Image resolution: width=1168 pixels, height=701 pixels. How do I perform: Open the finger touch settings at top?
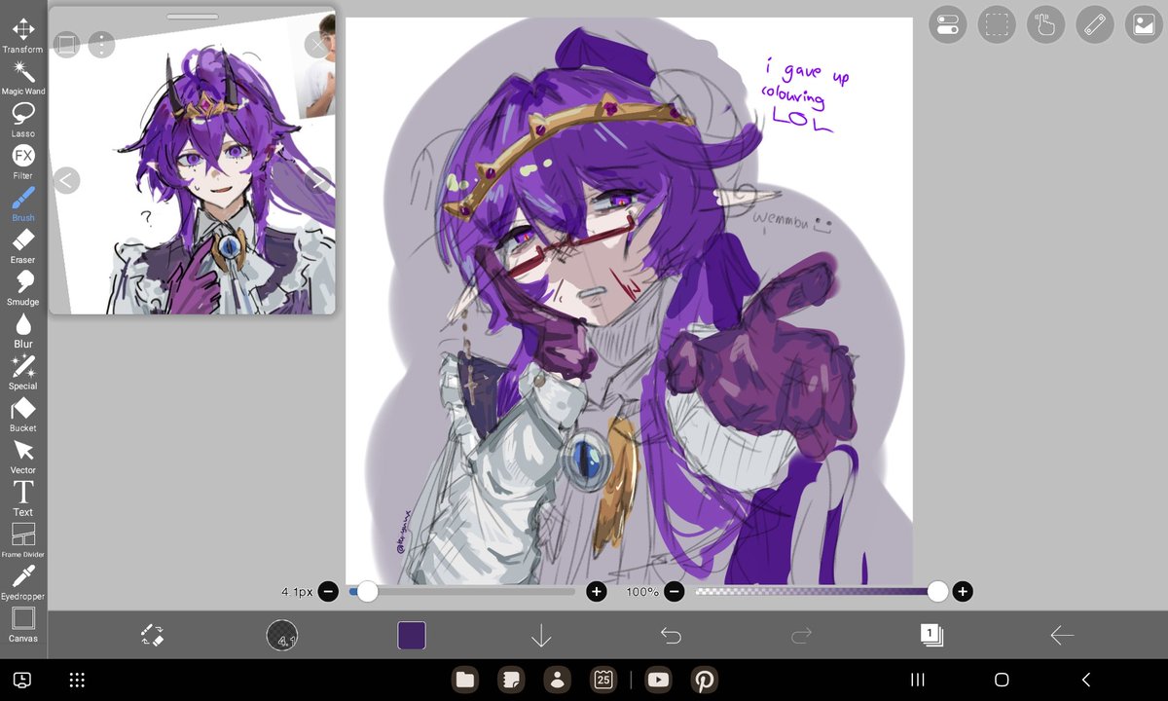click(x=1045, y=24)
